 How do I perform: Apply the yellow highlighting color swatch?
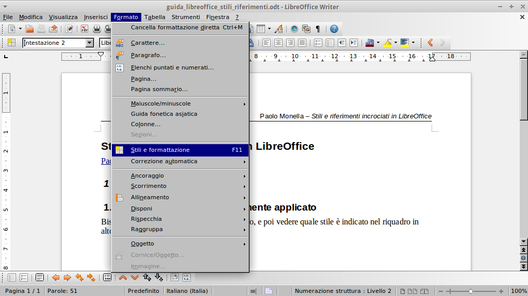point(387,43)
